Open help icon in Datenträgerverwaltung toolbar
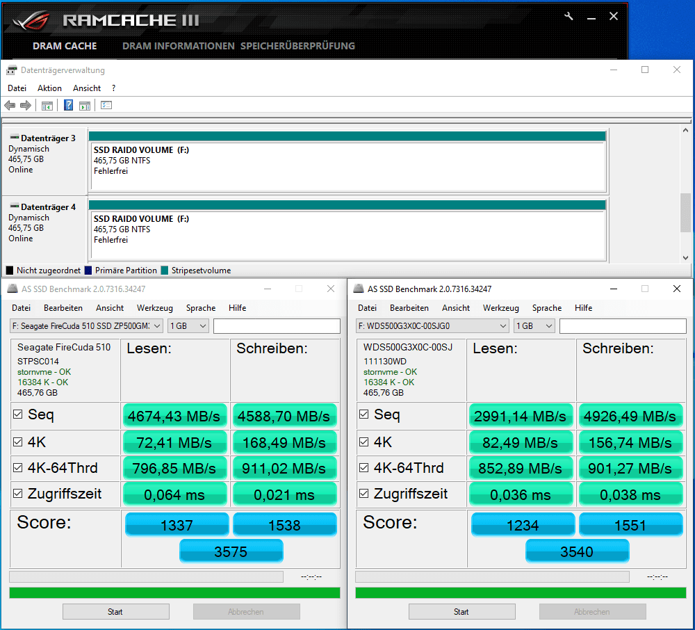The height and width of the screenshot is (630, 695). click(68, 105)
